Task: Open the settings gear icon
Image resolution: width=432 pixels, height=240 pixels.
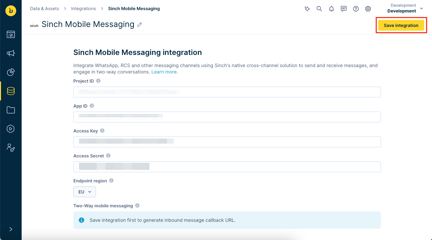Action: (368, 9)
